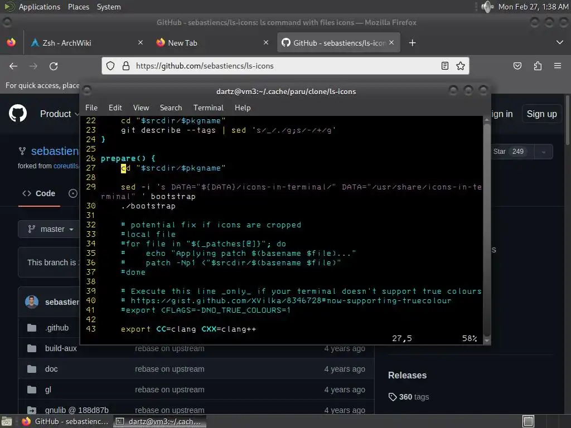Close the New Tab tab

pyautogui.click(x=266, y=42)
